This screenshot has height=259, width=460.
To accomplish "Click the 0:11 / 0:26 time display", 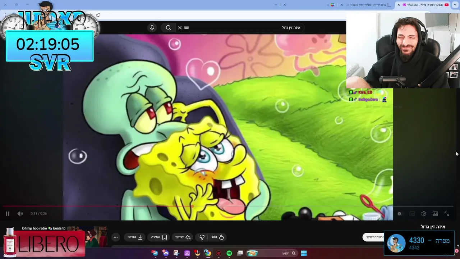I will pyautogui.click(x=38, y=214).
